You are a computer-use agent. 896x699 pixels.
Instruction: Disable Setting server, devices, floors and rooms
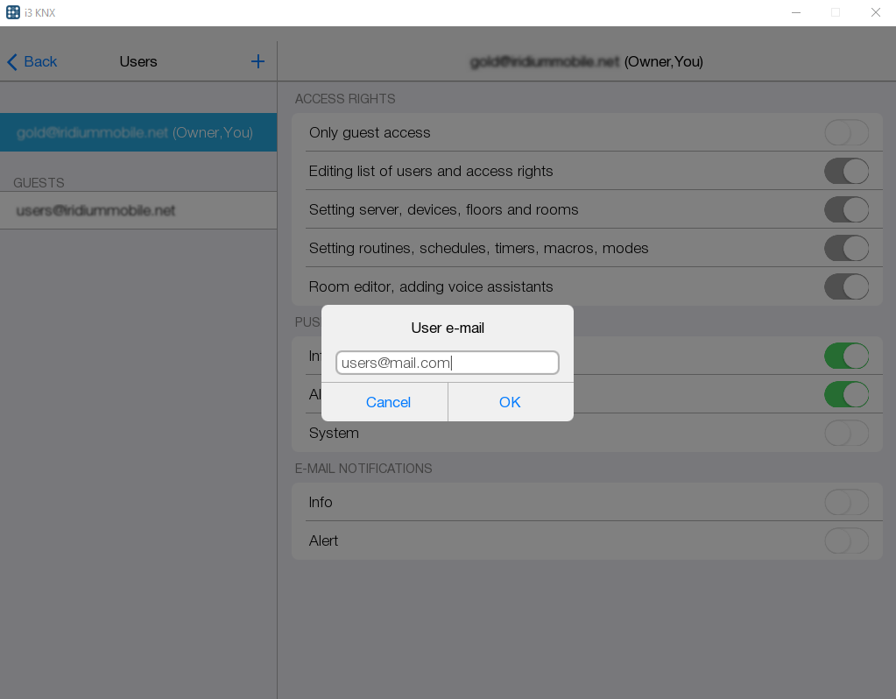point(846,210)
